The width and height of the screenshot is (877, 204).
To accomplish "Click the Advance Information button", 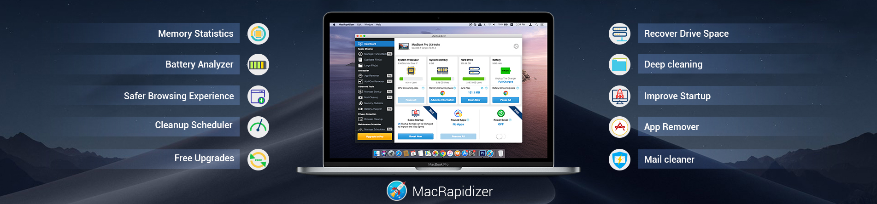I will point(442,100).
